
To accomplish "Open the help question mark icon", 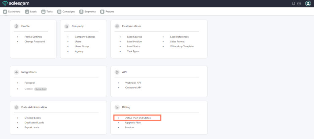I will pyautogui.click(x=299, y=3).
